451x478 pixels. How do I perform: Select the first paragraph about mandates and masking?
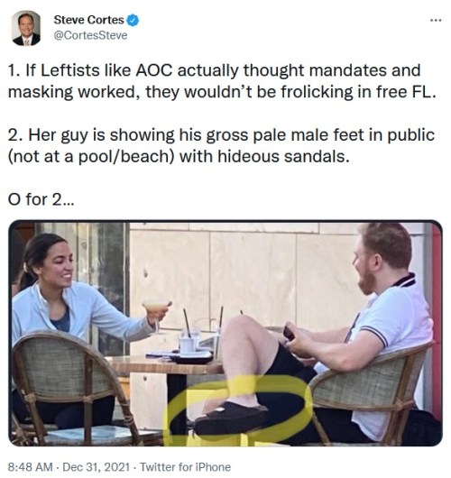[x=222, y=81]
